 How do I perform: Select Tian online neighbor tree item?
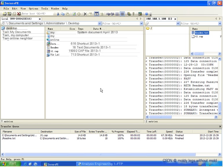(x=17, y=38)
